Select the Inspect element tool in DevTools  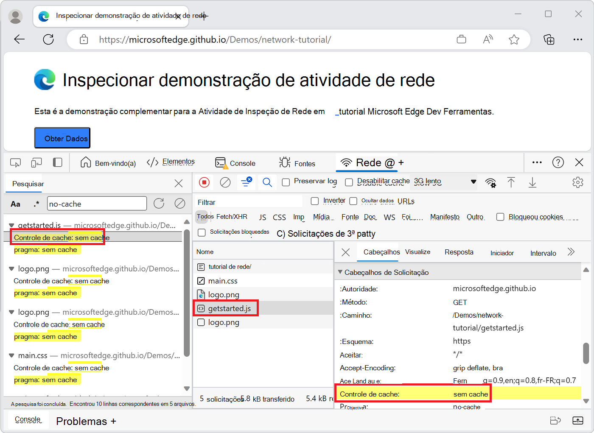point(15,163)
